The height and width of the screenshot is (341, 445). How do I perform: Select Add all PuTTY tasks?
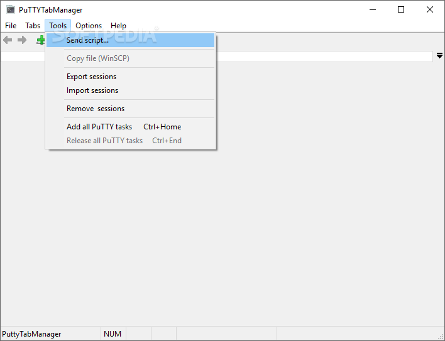point(131,127)
